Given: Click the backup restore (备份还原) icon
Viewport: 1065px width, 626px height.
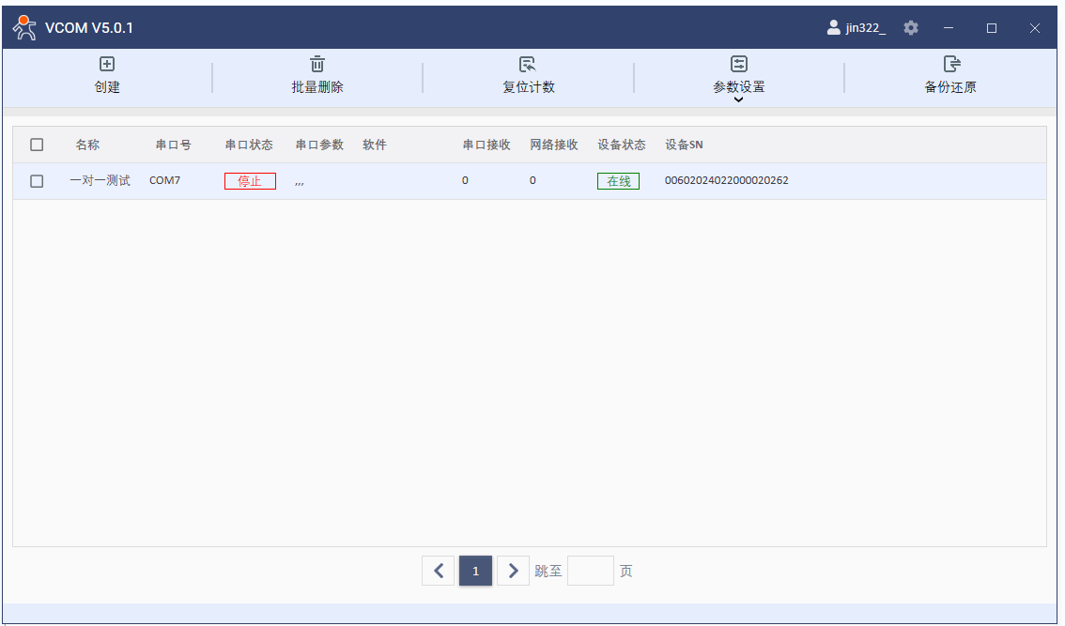Looking at the screenshot, I should [x=950, y=64].
